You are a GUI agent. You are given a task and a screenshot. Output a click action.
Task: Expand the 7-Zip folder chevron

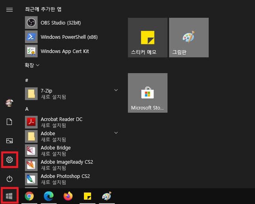click(x=116, y=90)
